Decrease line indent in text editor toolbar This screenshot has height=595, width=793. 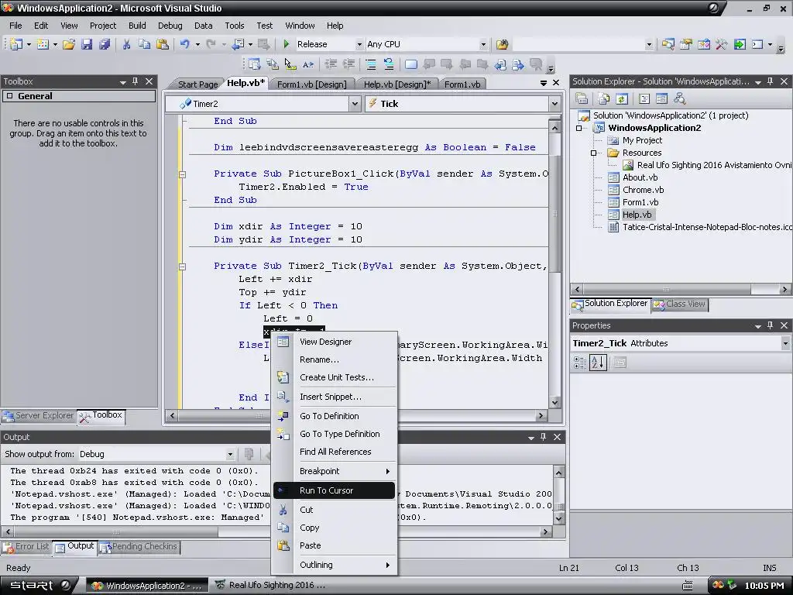pyautogui.click(x=331, y=64)
